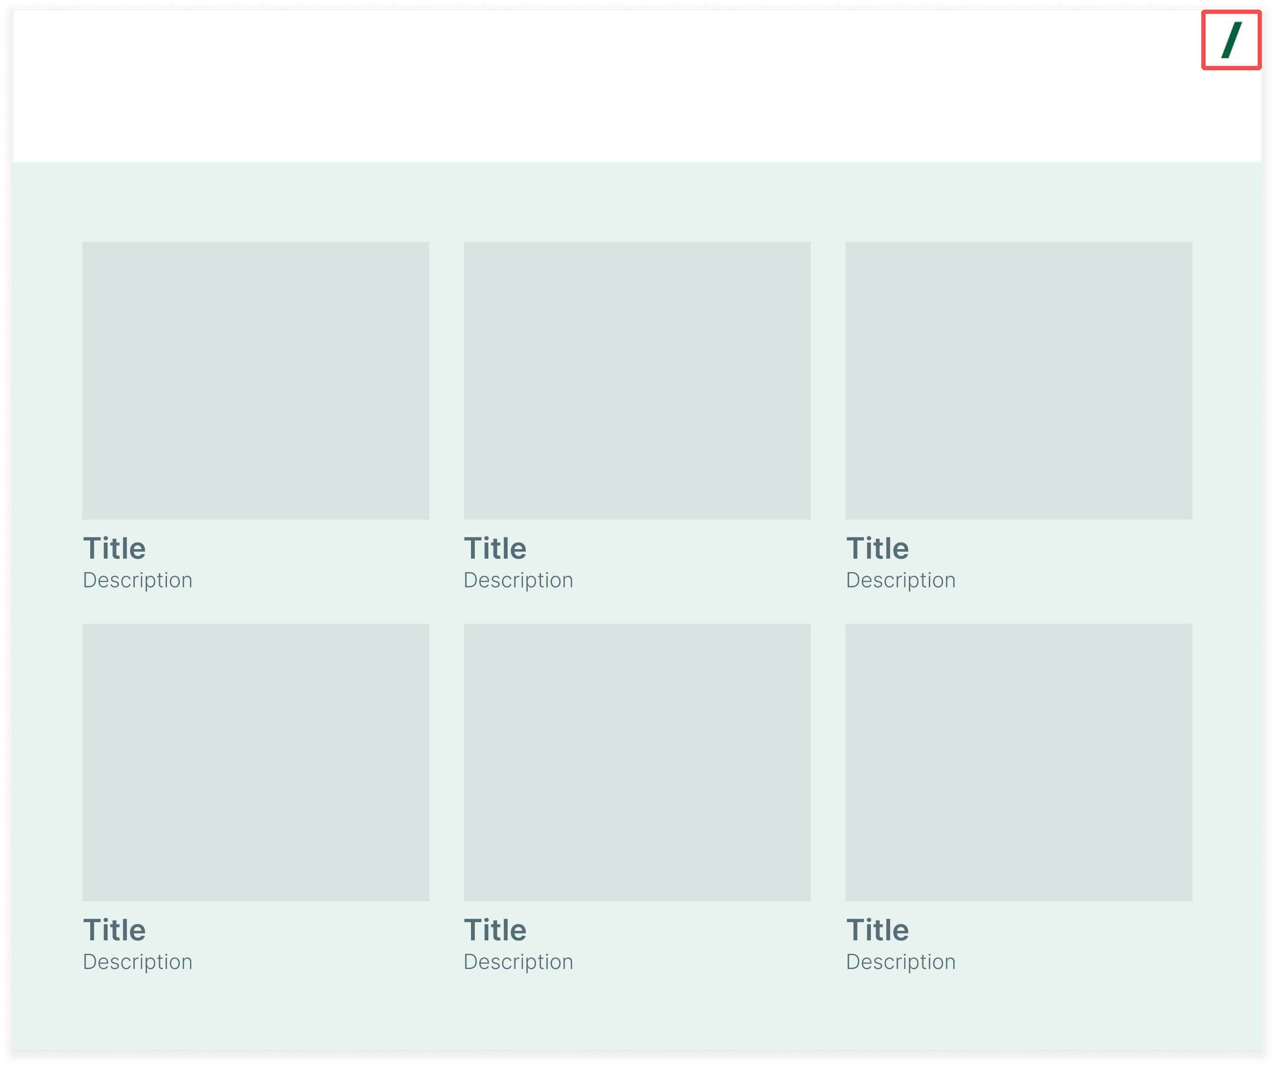Select Description text under bottom-right card
1275x1067 pixels.
pos(900,961)
